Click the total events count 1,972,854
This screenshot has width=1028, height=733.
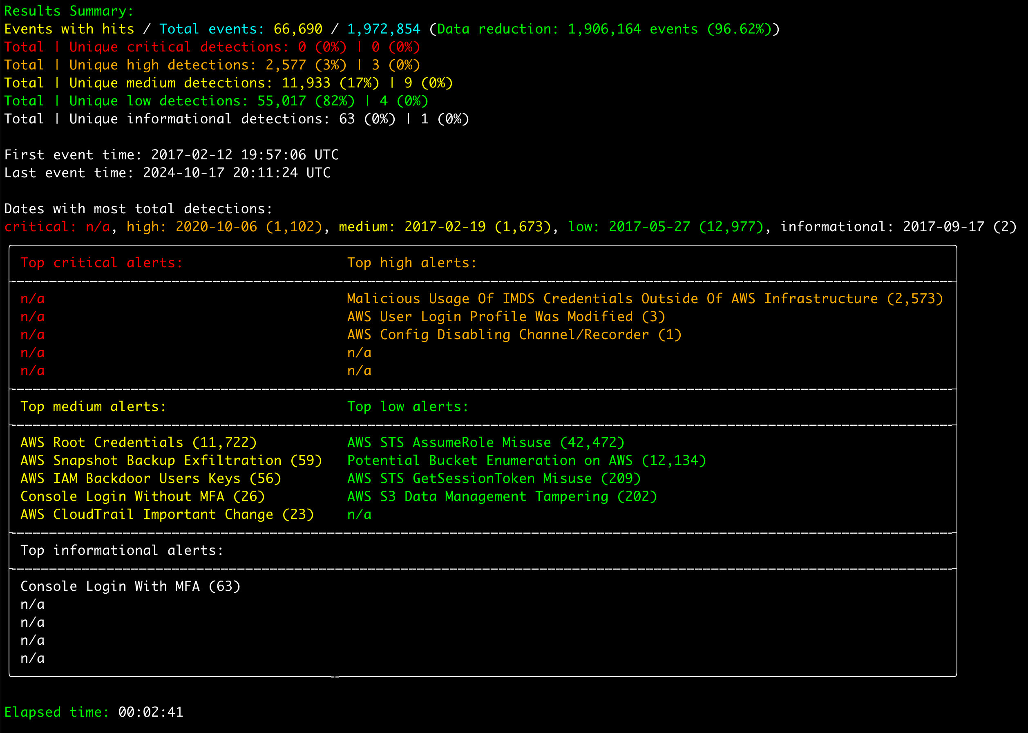click(x=384, y=29)
